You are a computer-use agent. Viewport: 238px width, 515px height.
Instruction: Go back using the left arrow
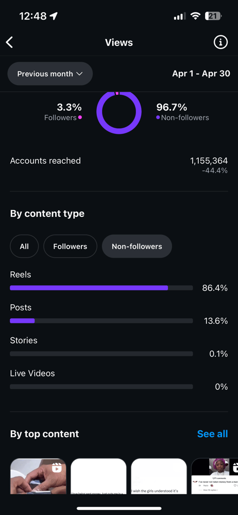[x=10, y=42]
